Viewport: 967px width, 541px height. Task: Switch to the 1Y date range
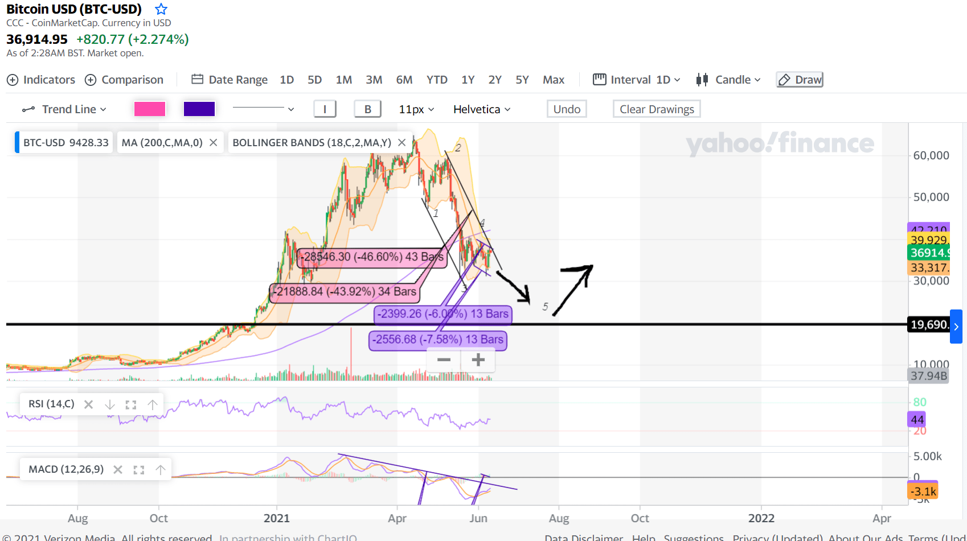click(468, 80)
